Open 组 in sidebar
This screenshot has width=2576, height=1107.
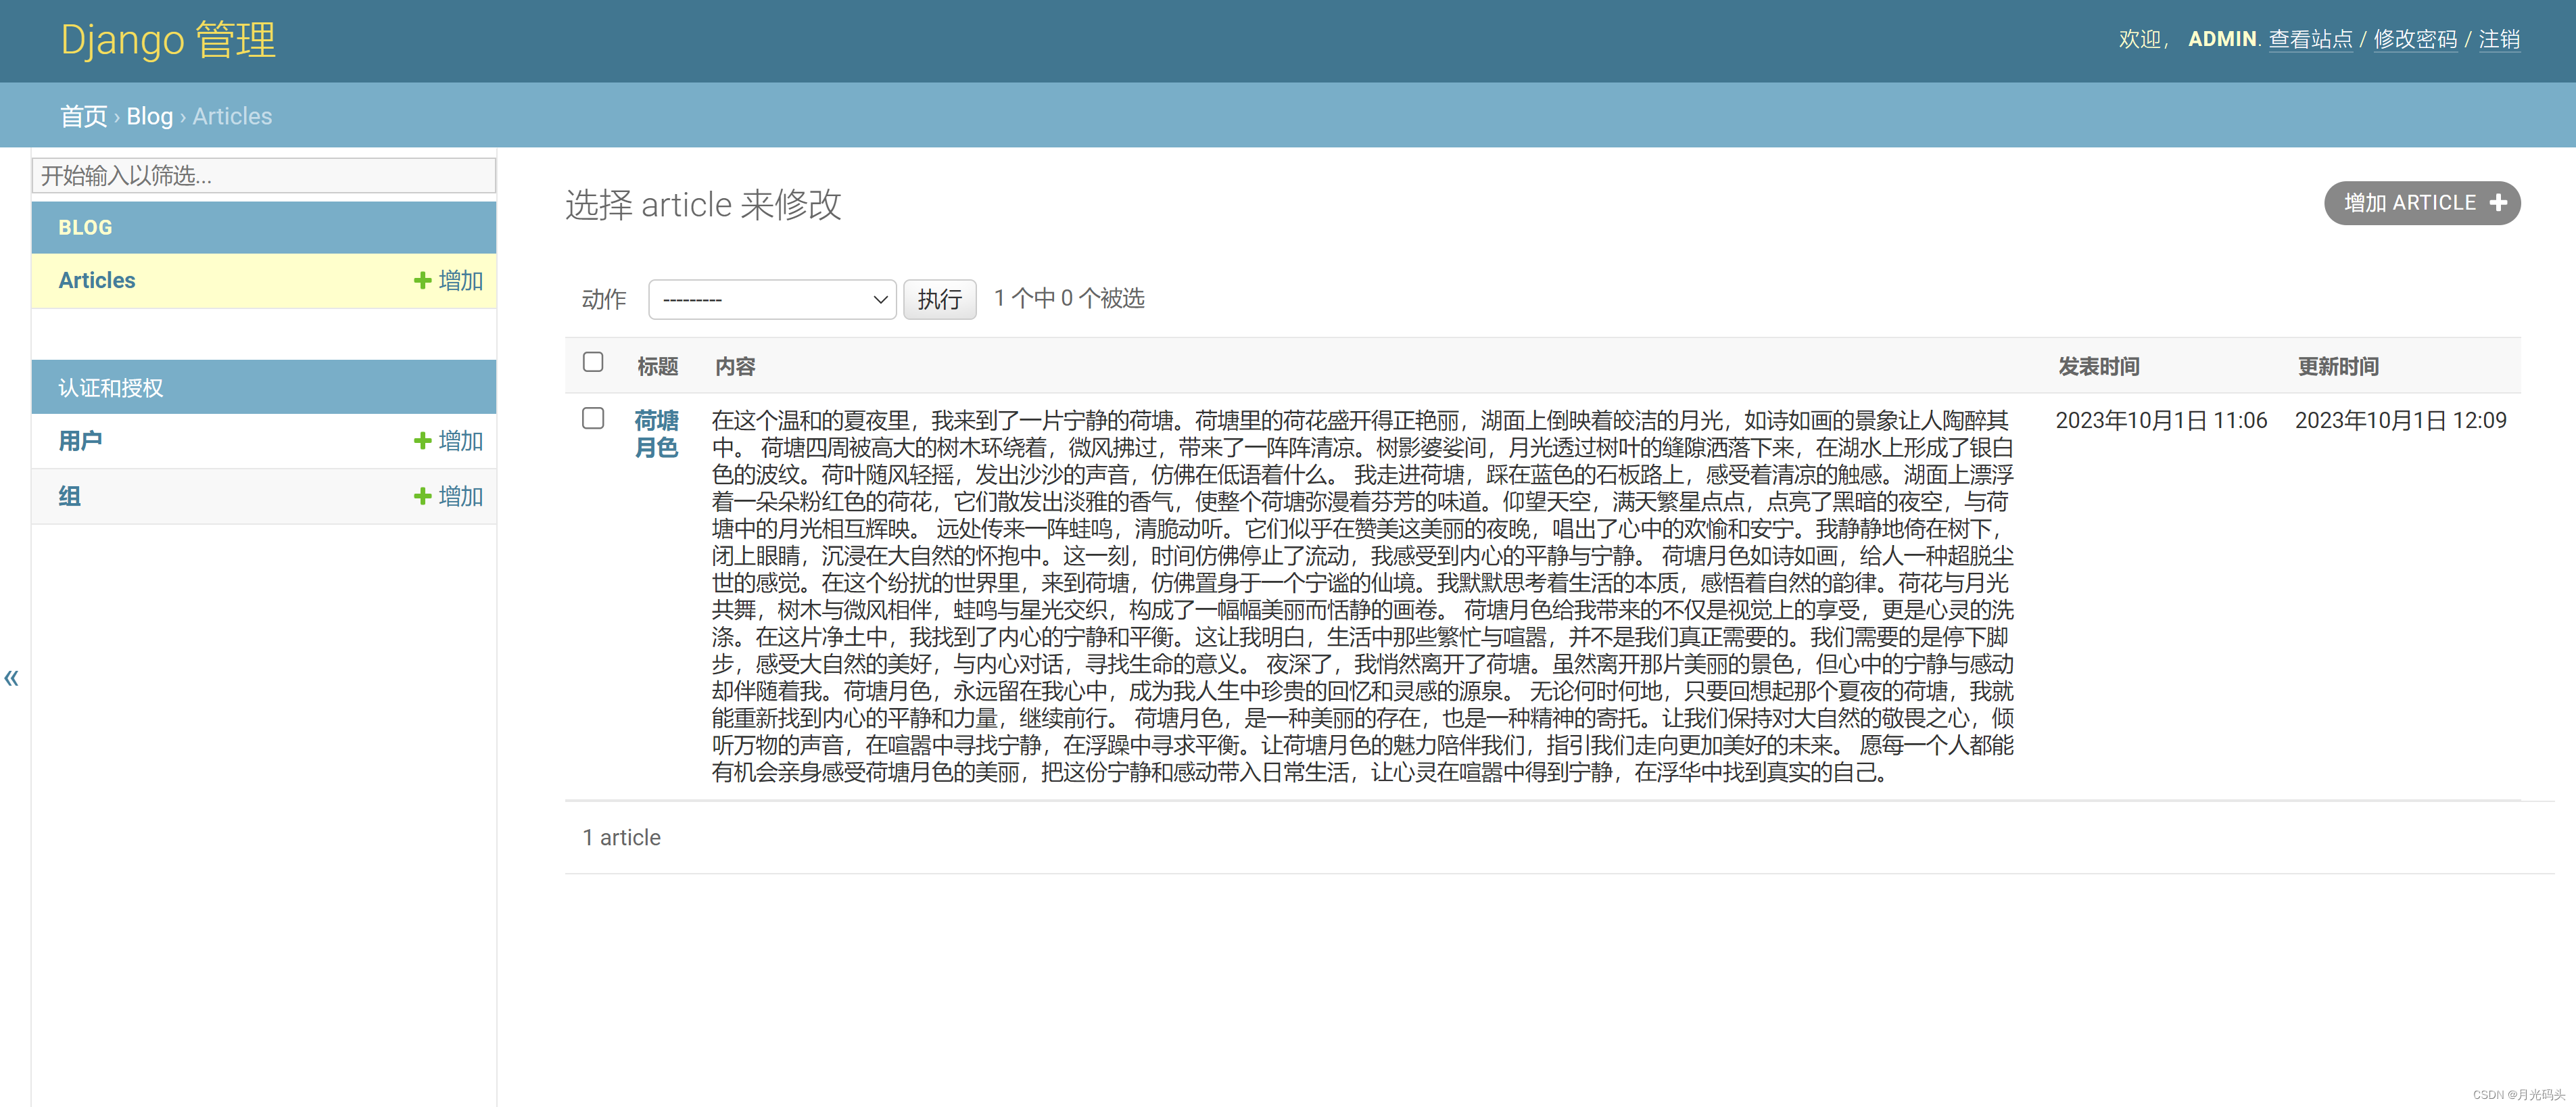pos(69,496)
